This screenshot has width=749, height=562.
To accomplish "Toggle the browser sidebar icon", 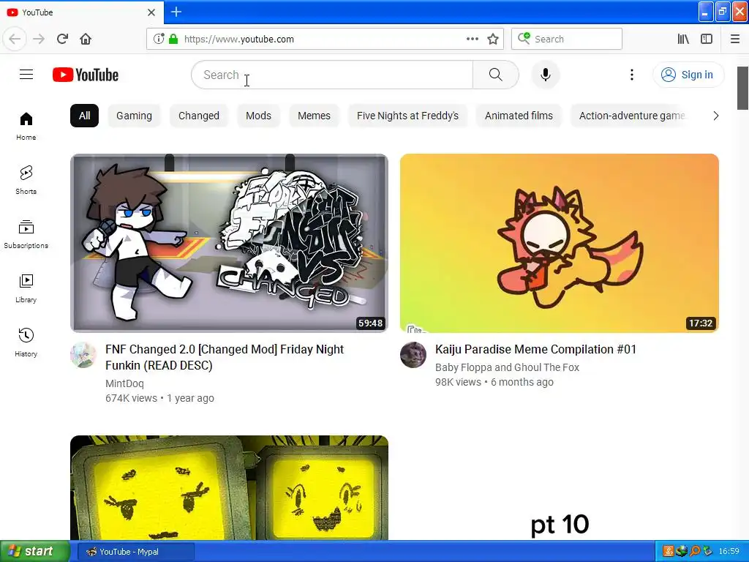I will coord(707,39).
